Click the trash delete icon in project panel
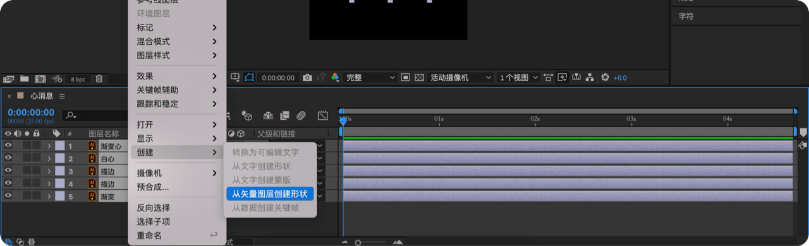 99,79
